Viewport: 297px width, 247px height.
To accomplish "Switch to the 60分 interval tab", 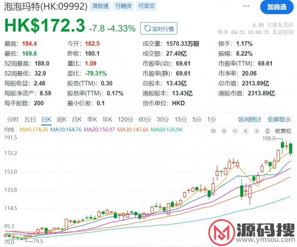I will tap(145, 119).
